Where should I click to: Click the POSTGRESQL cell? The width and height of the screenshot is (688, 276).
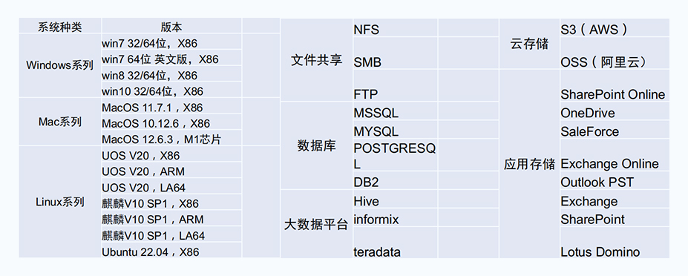(395, 157)
